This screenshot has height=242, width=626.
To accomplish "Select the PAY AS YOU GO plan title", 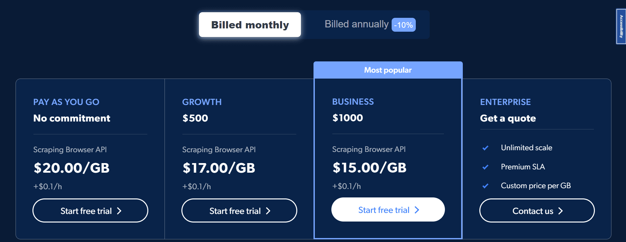I will pos(66,102).
